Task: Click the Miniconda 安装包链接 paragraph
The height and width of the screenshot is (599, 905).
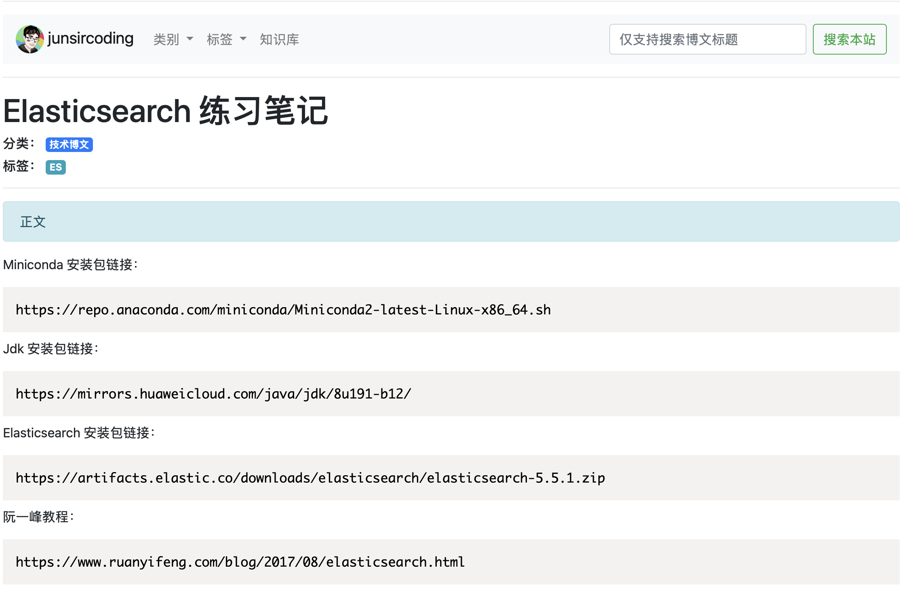Action: (71, 265)
